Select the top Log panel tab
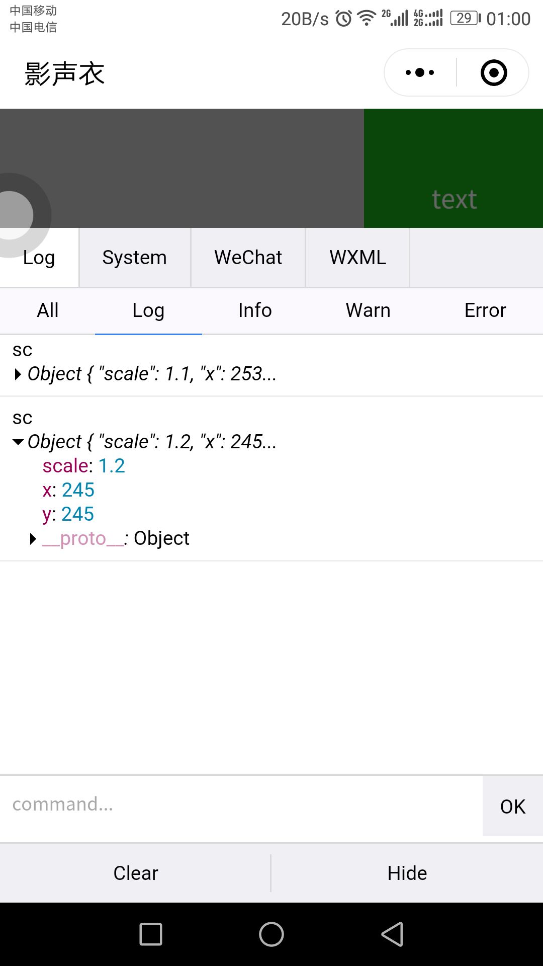The height and width of the screenshot is (966, 543). click(39, 258)
